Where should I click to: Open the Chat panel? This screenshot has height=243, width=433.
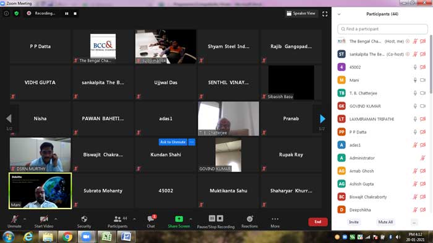click(151, 221)
